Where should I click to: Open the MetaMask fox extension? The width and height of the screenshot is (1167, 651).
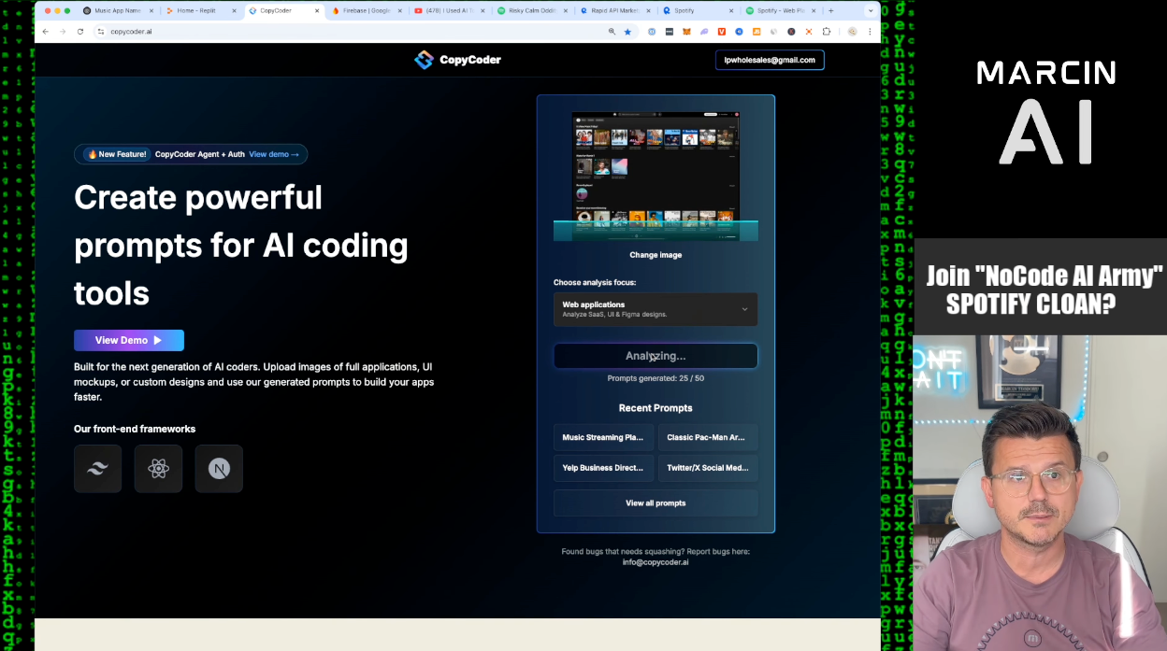click(686, 31)
